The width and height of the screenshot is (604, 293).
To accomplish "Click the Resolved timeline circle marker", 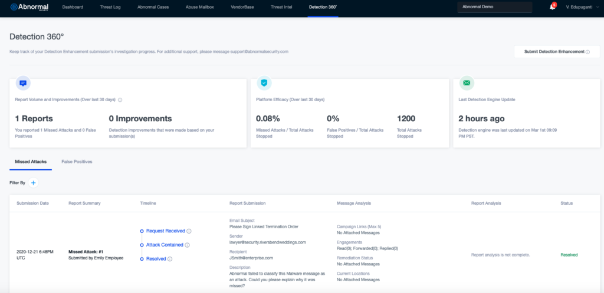I will 142,259.
